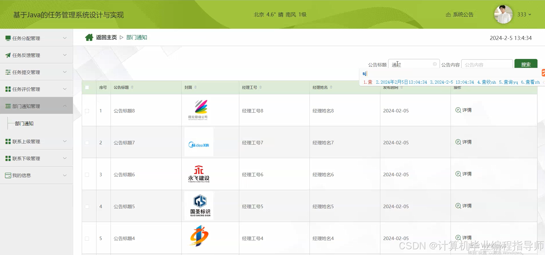Viewport: 545px width, 255px height.
Task: Click the breadcrumb triangle after 返回主页
Action: (121, 37)
